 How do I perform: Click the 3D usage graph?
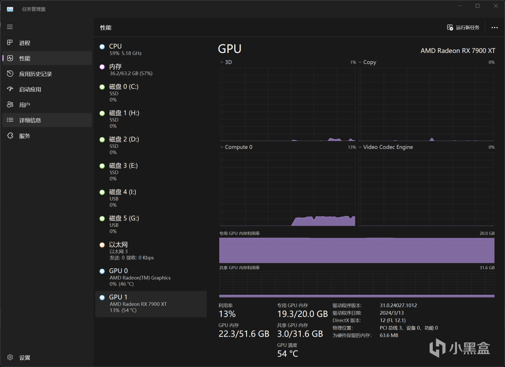point(288,104)
